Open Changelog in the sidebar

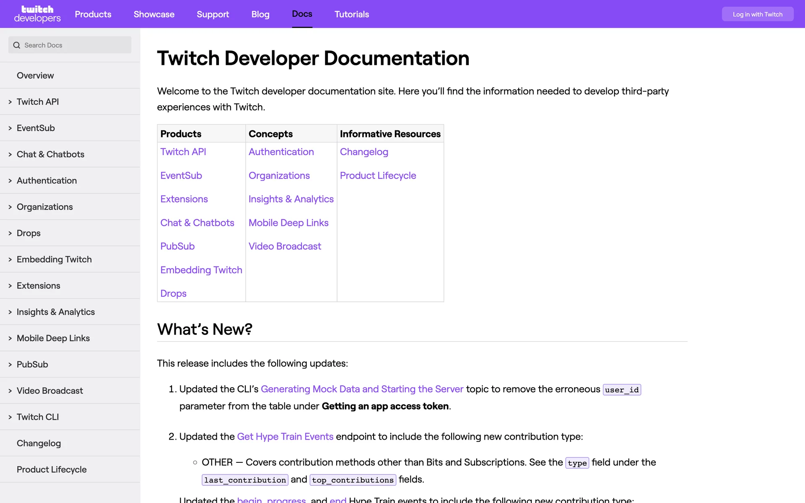[x=39, y=443]
